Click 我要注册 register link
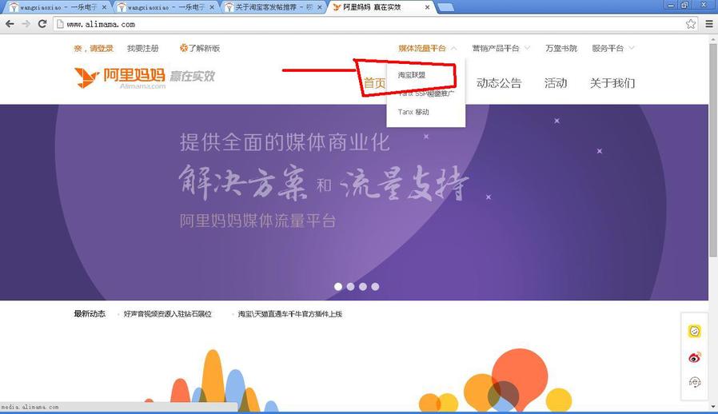The height and width of the screenshot is (414, 718). (143, 48)
